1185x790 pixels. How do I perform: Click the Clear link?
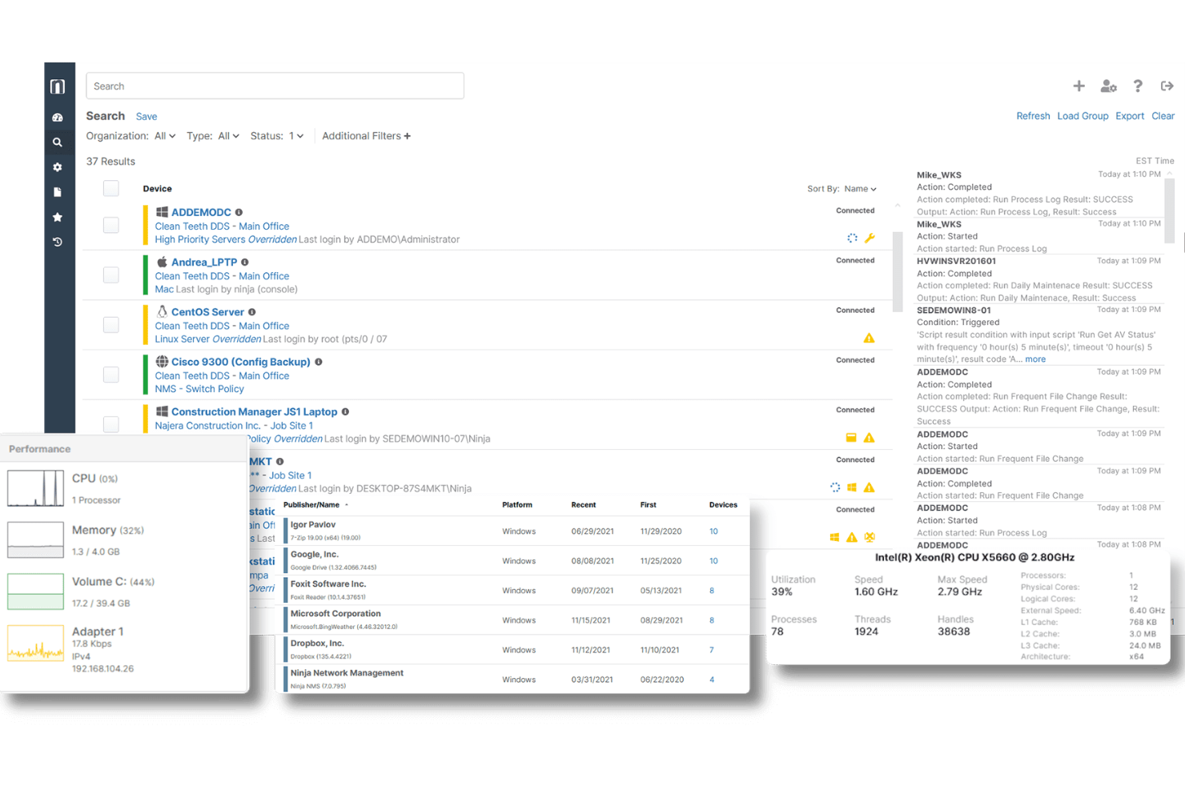1163,116
